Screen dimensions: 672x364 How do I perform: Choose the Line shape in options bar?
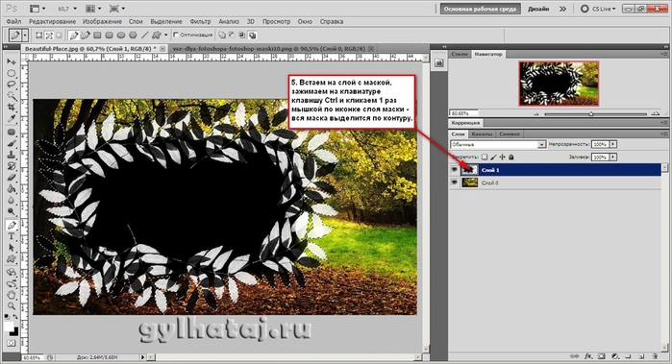click(145, 36)
